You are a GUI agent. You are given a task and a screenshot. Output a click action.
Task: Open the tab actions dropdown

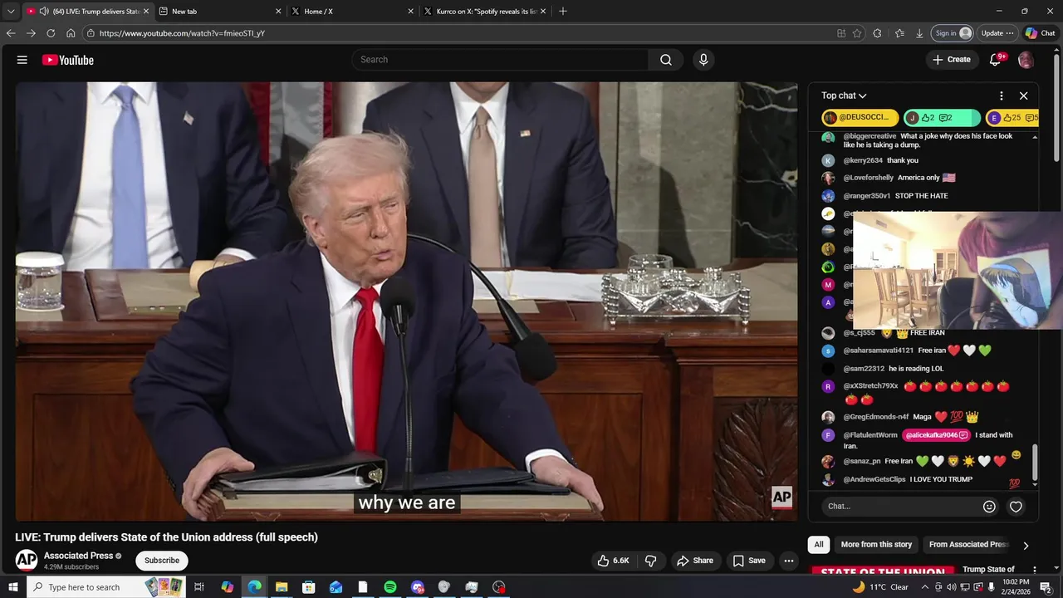point(10,11)
